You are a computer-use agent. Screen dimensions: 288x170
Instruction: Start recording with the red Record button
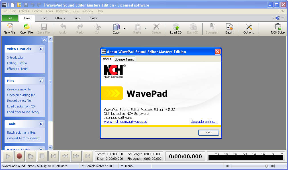[x=19, y=156]
